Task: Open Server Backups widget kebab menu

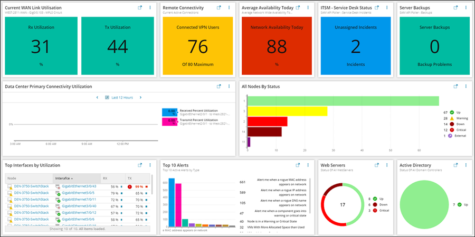Action: [466, 7]
